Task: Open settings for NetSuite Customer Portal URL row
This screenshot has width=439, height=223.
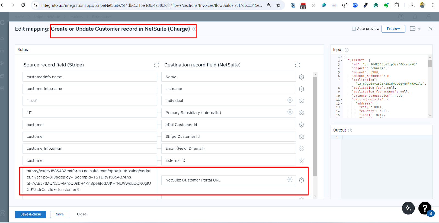Action: [x=301, y=180]
